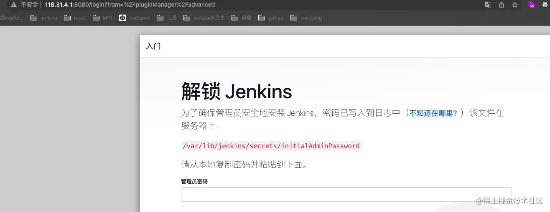Click the initialAdminPassword file path text
This screenshot has height=212, width=550.
pos(271,146)
